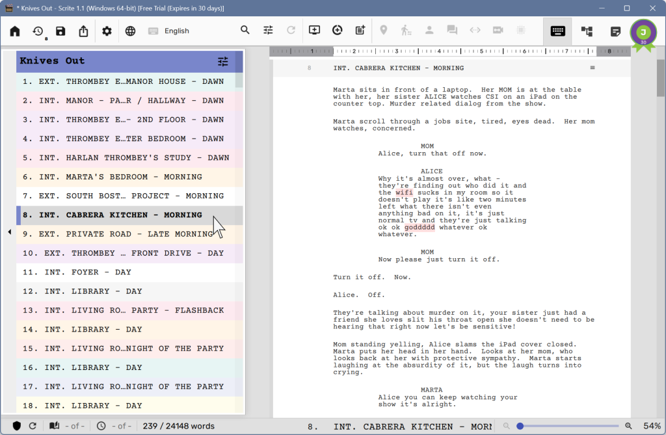The height and width of the screenshot is (435, 666).
Task: Open the scene list filter options
Action: [x=222, y=61]
